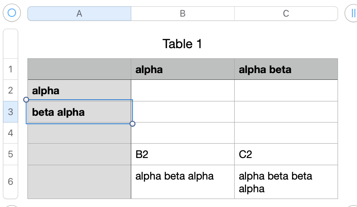Select row 6 header
The image size is (357, 207).
click(11, 182)
